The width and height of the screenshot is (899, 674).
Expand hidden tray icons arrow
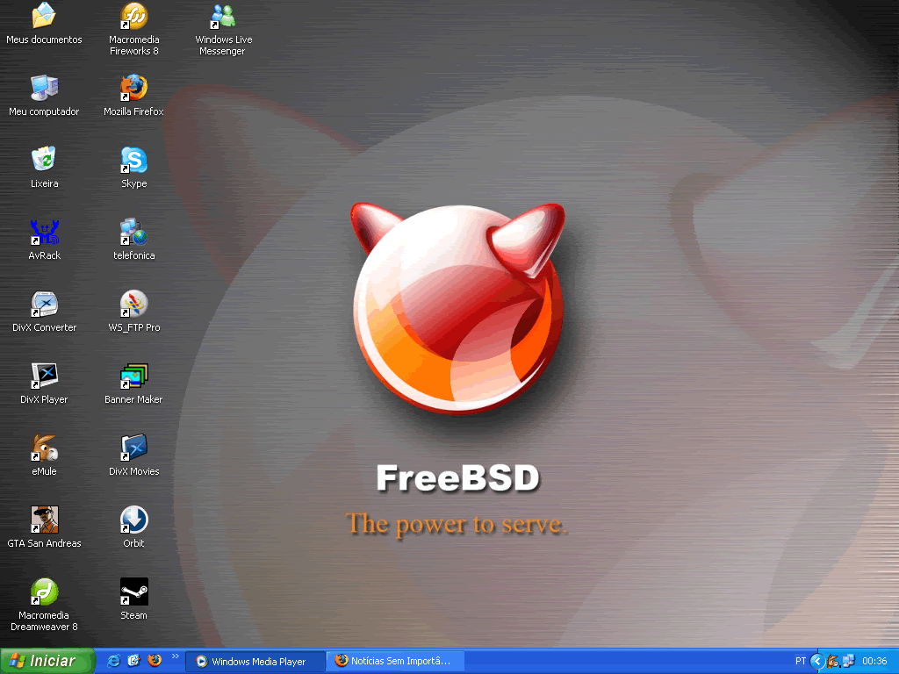(x=817, y=662)
